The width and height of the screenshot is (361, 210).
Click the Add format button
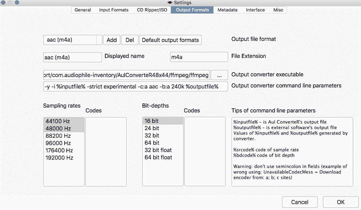point(112,40)
